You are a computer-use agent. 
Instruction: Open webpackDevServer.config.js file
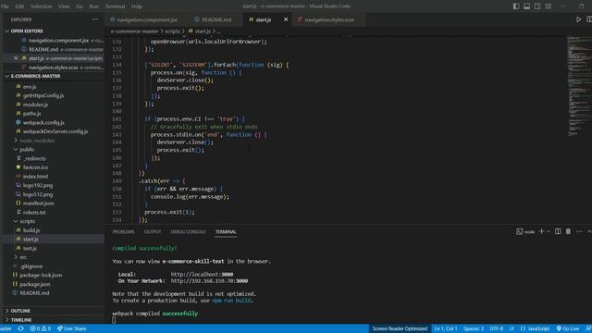coord(55,131)
